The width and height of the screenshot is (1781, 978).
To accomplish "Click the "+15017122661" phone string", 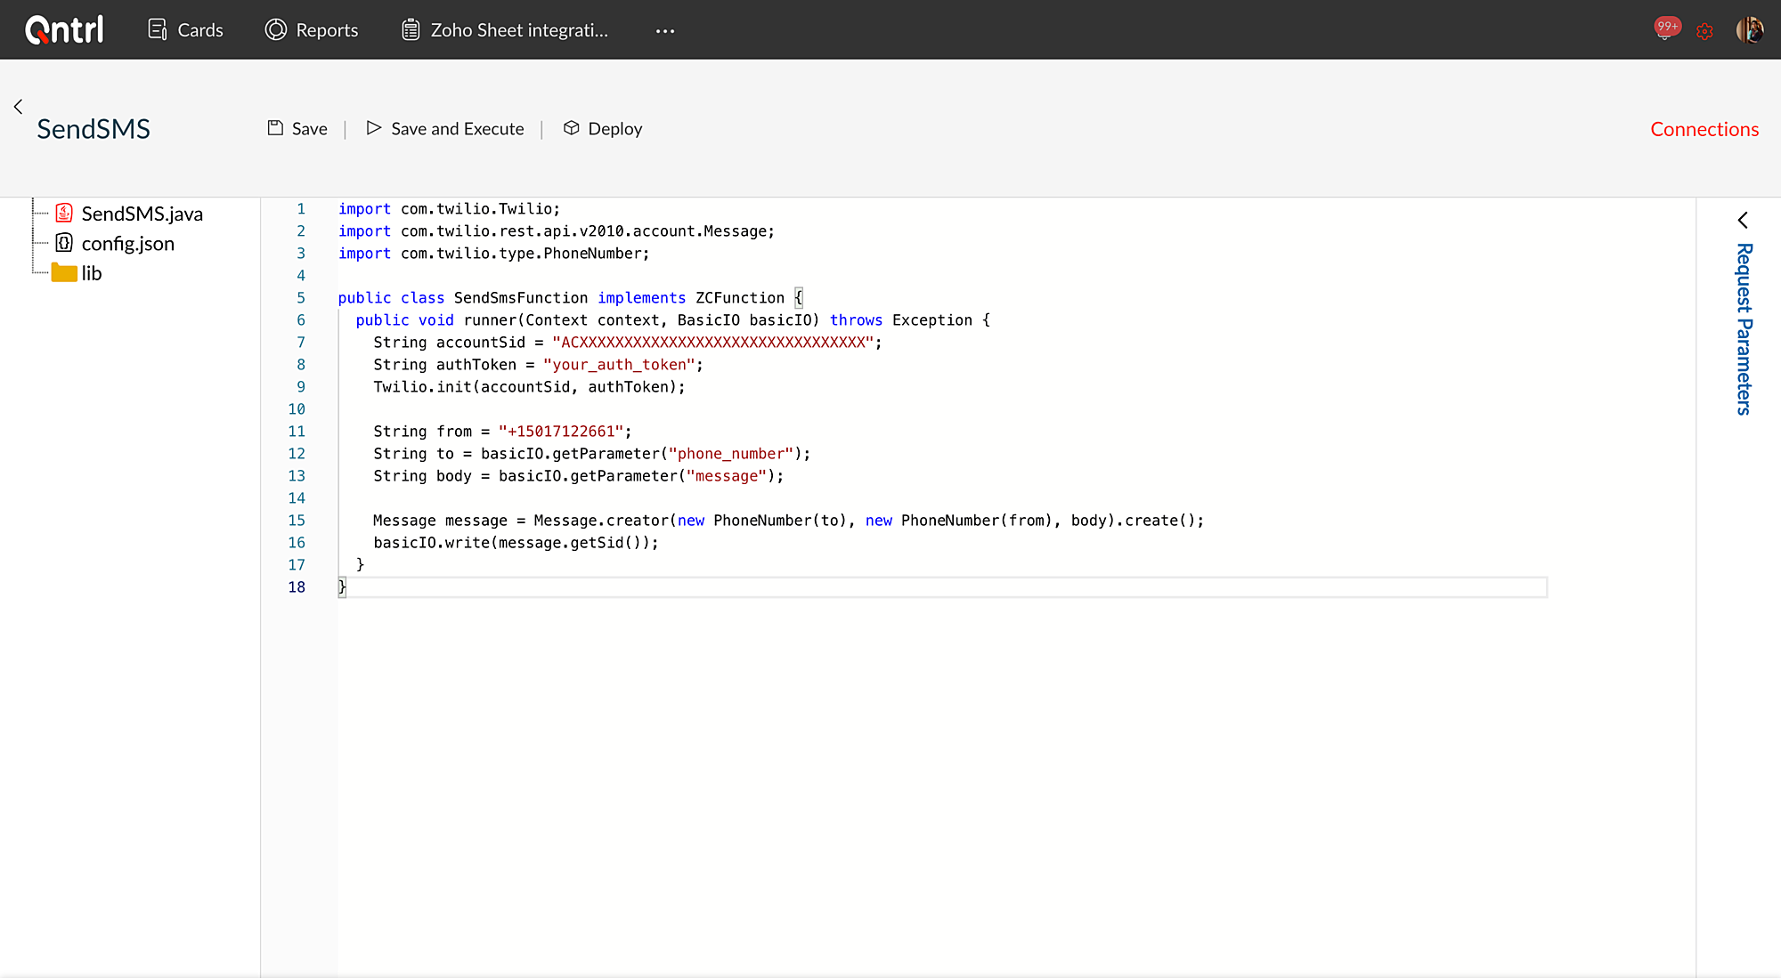I will coord(561,432).
